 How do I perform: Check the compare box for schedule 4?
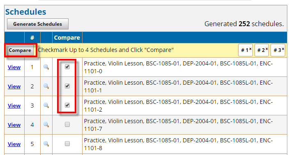click(67, 124)
